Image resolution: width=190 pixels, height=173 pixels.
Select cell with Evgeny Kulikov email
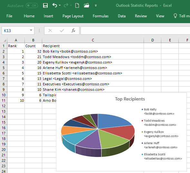[93, 62]
